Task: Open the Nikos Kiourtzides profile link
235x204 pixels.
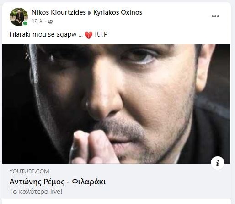Action: click(x=59, y=12)
